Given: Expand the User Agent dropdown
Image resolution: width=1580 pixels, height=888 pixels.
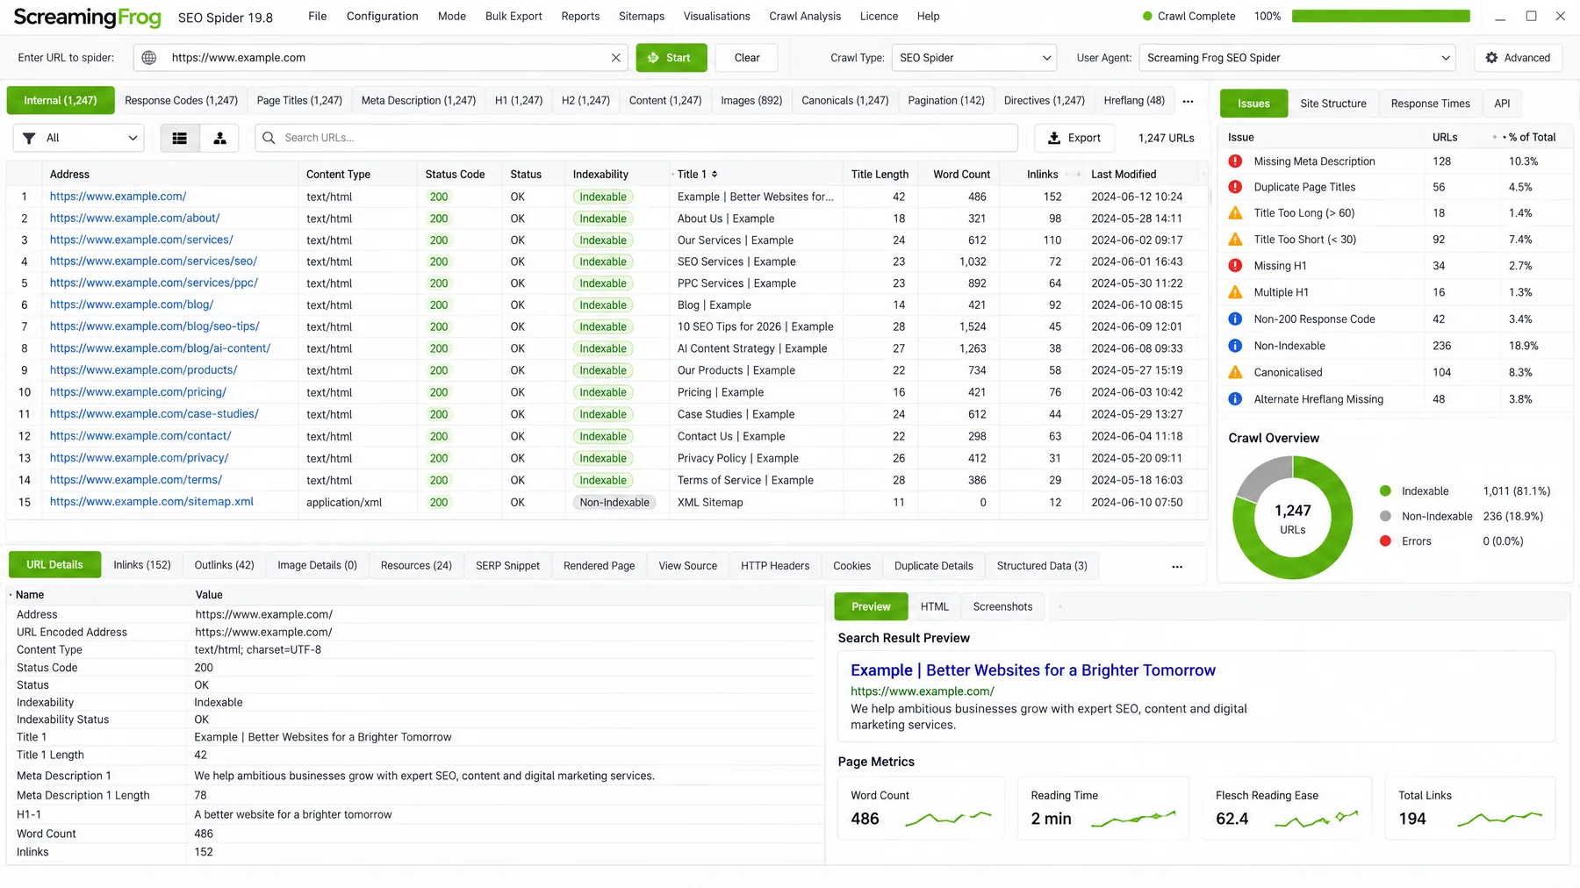Looking at the screenshot, I should point(1297,58).
